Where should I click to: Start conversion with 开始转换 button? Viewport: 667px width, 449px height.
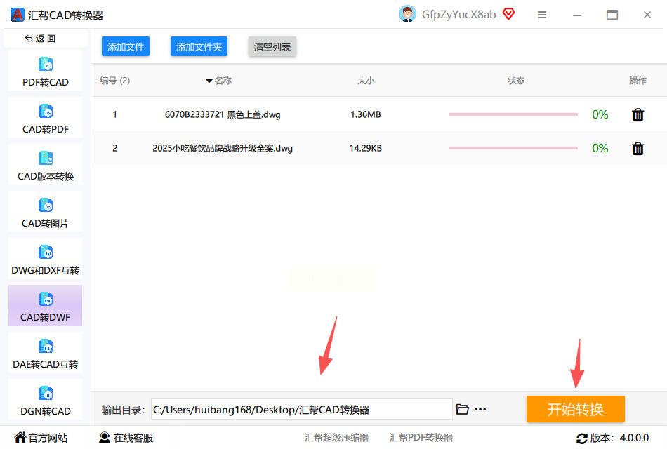(575, 409)
